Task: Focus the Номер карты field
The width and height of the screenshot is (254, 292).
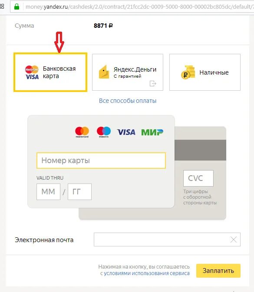Action: tap(101, 161)
